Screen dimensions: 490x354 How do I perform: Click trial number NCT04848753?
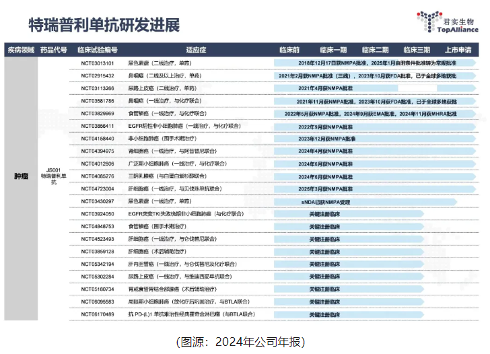[x=98, y=226]
